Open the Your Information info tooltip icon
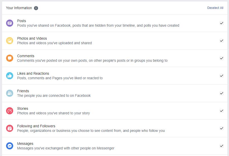Viewport: 229px width, 156px height. point(36,8)
